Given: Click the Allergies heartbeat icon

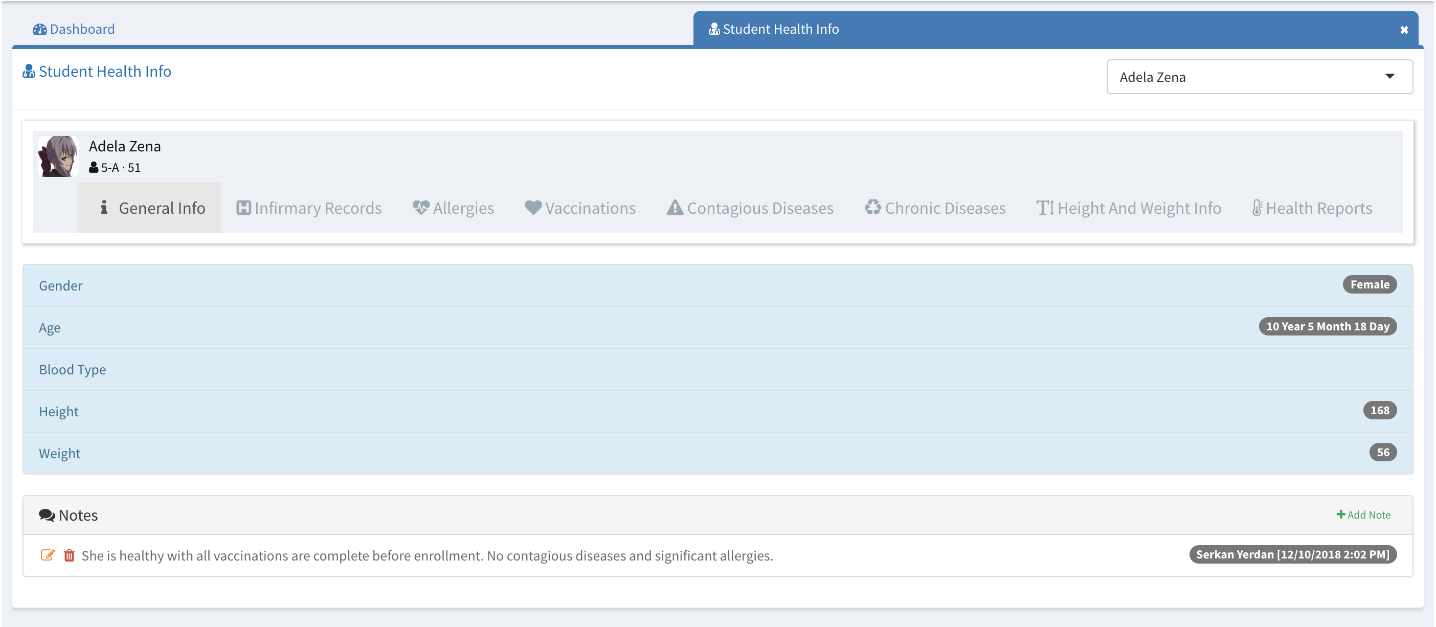Looking at the screenshot, I should coord(420,208).
